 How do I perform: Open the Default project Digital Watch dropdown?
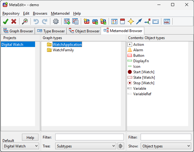tap(20, 146)
